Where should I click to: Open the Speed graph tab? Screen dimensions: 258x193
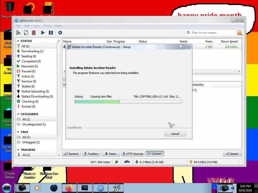pos(232,154)
